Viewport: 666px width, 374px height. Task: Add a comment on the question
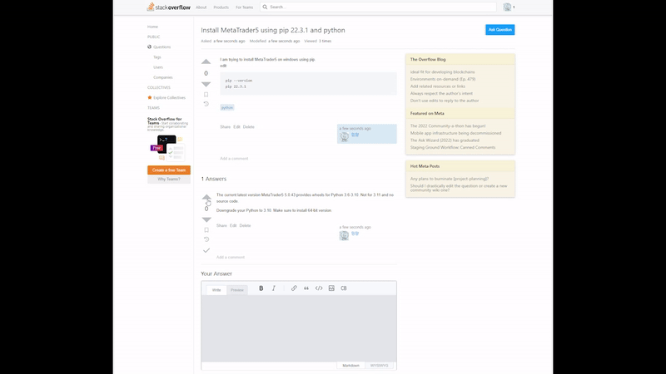234,159
